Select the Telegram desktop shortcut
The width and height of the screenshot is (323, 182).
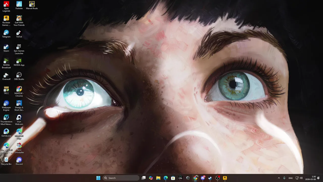tap(6, 34)
